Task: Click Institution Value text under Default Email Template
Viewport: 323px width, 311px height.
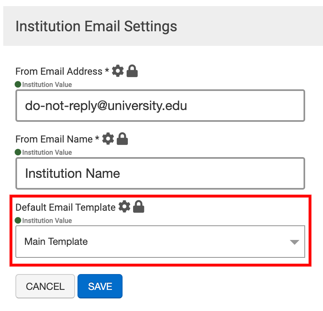Action: click(x=47, y=220)
